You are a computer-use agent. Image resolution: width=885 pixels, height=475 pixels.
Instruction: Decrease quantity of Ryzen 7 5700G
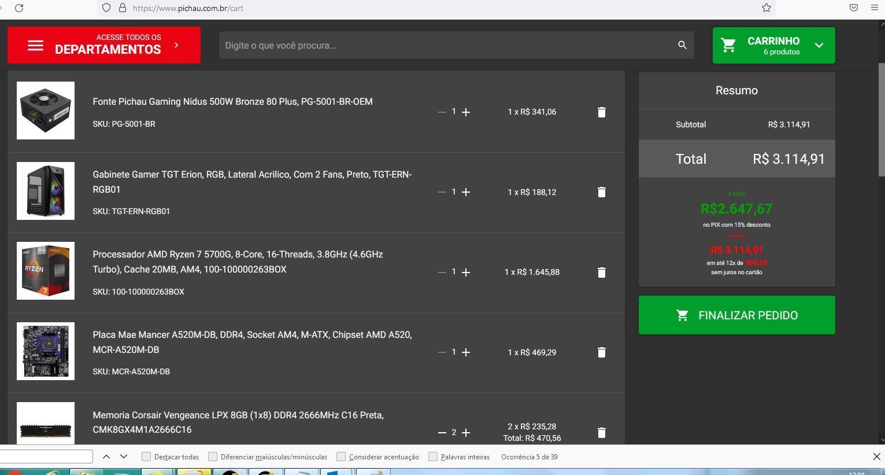pyautogui.click(x=442, y=272)
